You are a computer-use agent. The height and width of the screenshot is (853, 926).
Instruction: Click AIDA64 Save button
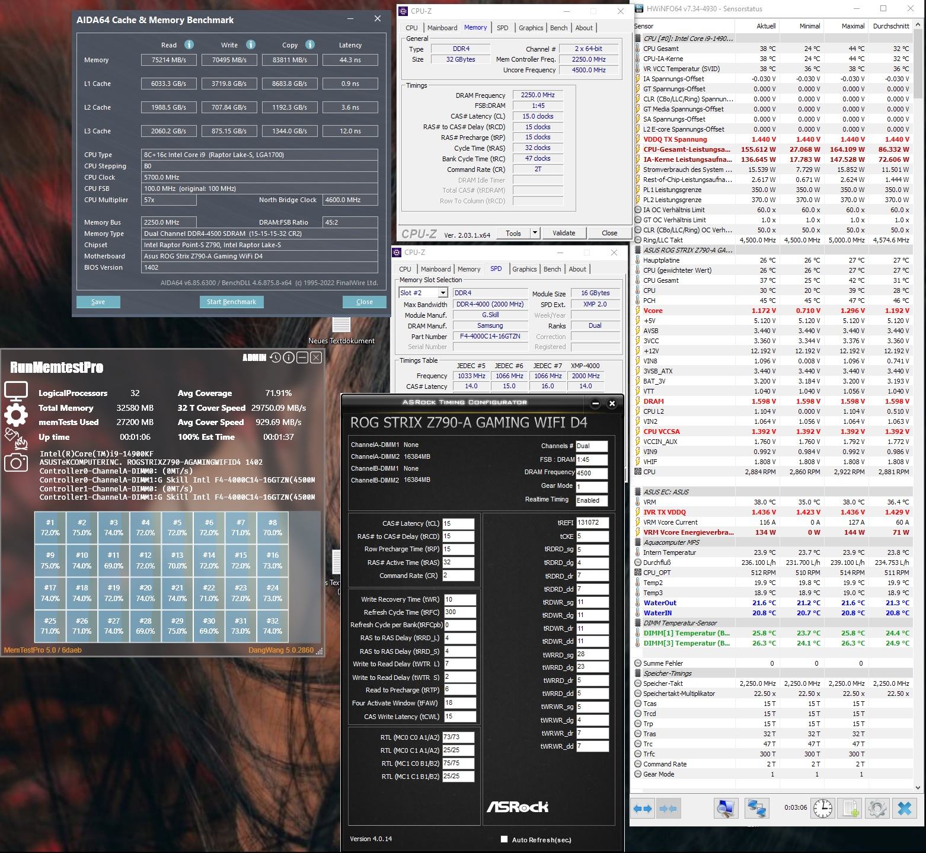98,302
